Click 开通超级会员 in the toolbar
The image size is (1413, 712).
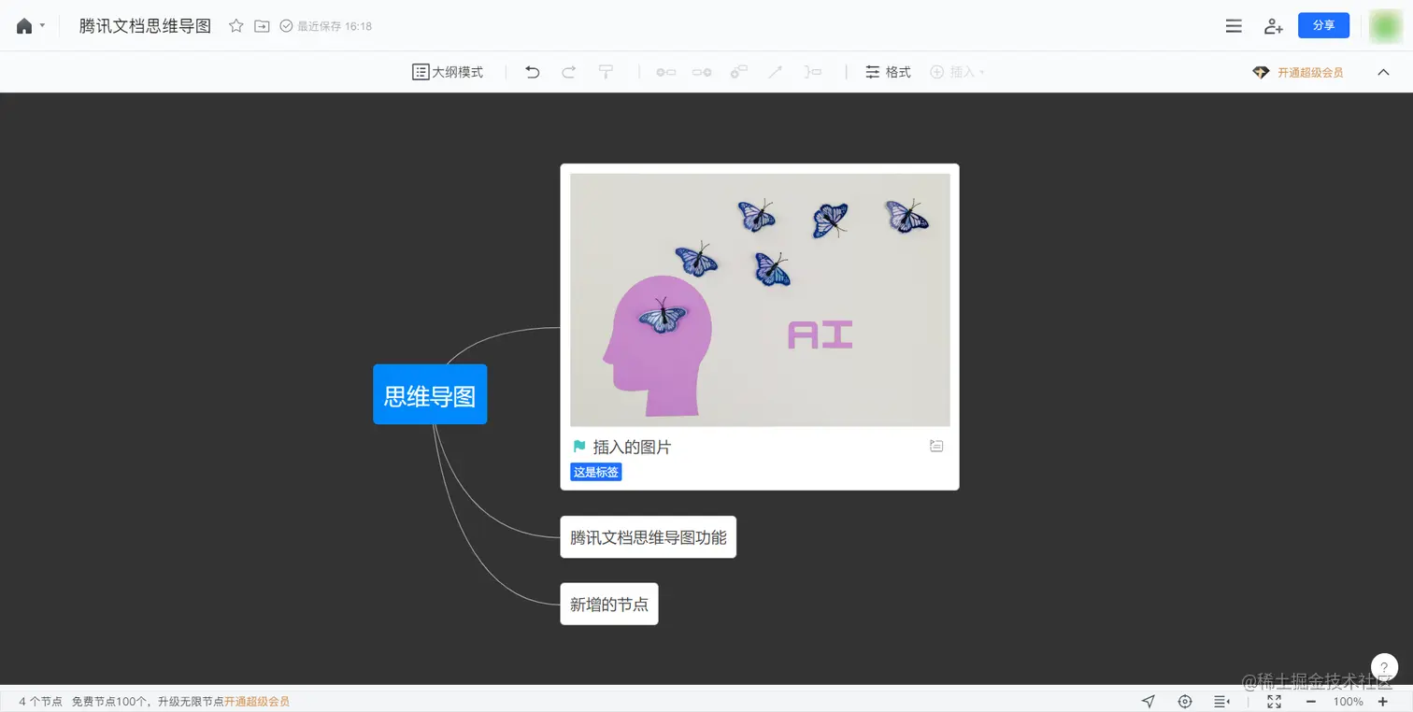(1310, 72)
